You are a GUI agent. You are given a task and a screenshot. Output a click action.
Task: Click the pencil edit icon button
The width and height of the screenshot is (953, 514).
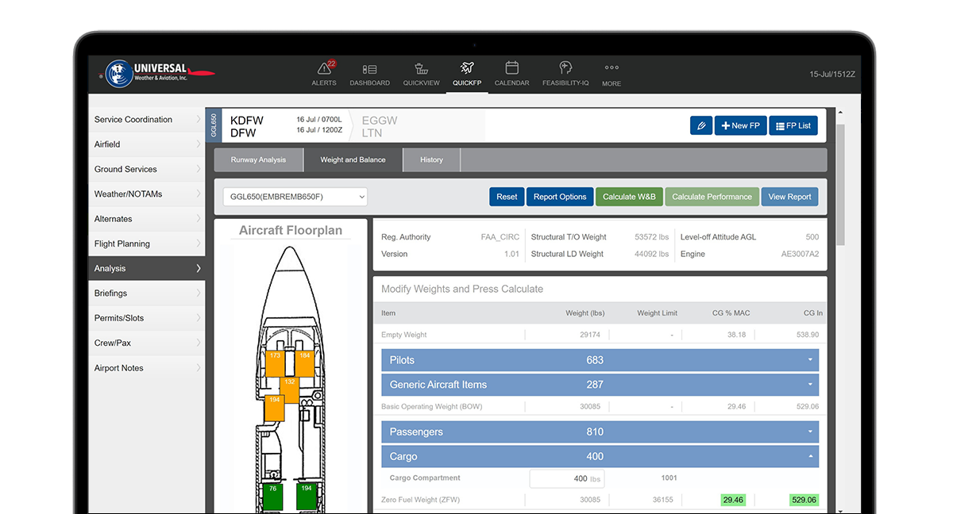point(701,125)
